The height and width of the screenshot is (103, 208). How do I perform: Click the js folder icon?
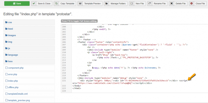click(6, 48)
